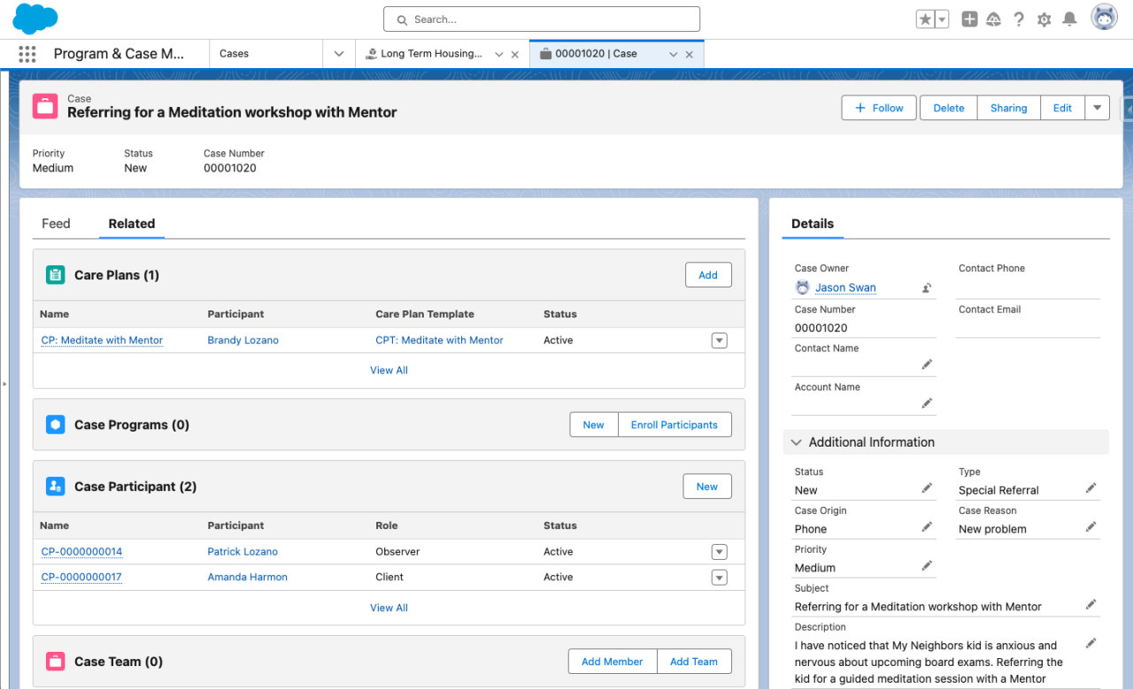Open the user profile avatar
1133x689 pixels.
1104,18
